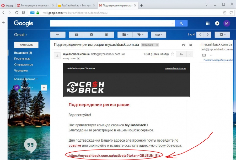Follow the red ссылке link
The height and width of the screenshot is (160, 236).
click(75, 146)
